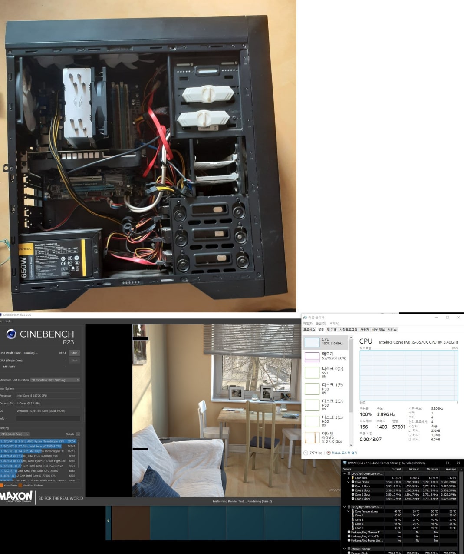Collapse the second CPU [#0] temperature sensor group
The width and height of the screenshot is (464, 556).
point(345,507)
